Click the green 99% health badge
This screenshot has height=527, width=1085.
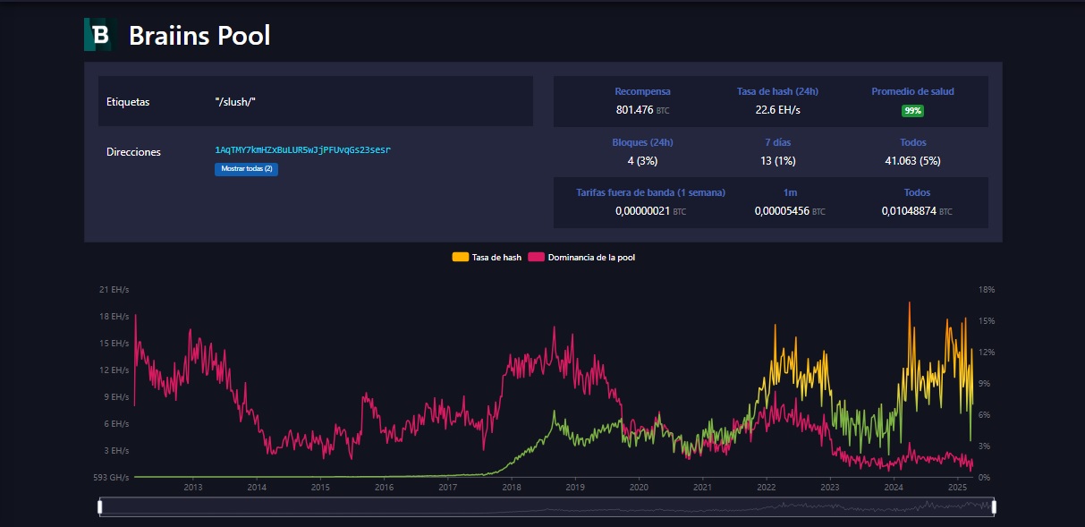coord(913,110)
